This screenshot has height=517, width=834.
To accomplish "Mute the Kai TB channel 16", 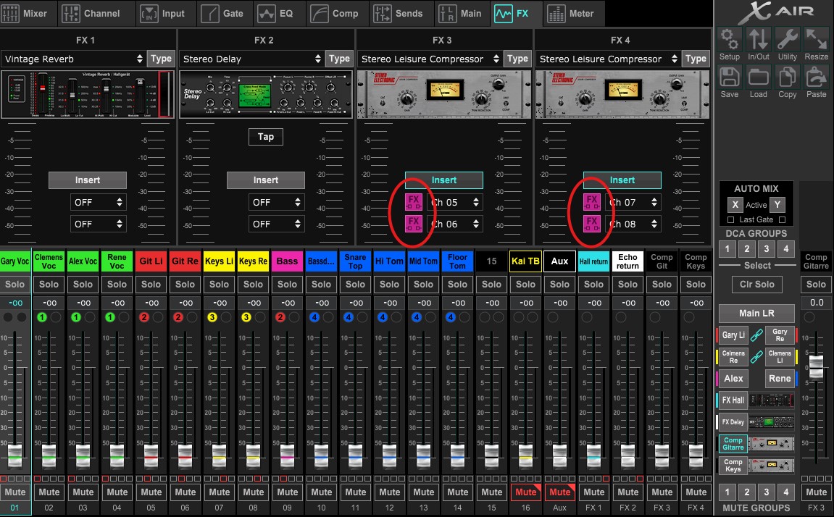I will 525,492.
